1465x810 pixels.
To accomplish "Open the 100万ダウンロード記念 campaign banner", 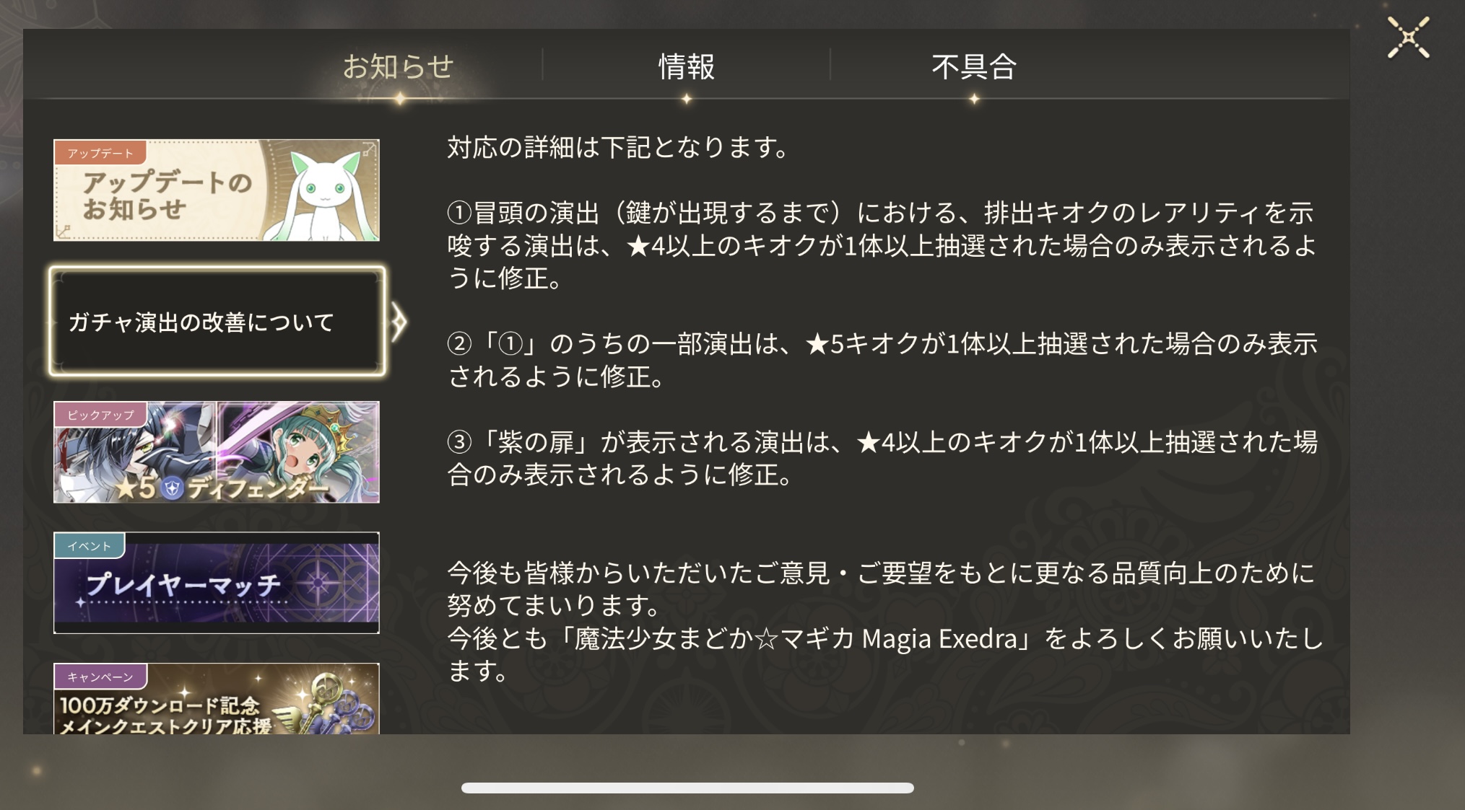I will (x=217, y=699).
